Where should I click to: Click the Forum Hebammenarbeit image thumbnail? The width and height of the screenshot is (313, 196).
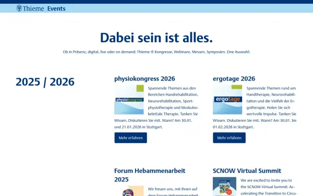click(x=129, y=191)
